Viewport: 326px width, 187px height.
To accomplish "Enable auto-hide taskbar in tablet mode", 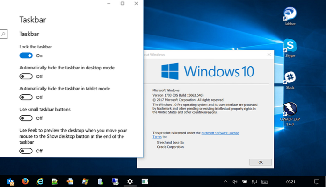I will point(26,97).
